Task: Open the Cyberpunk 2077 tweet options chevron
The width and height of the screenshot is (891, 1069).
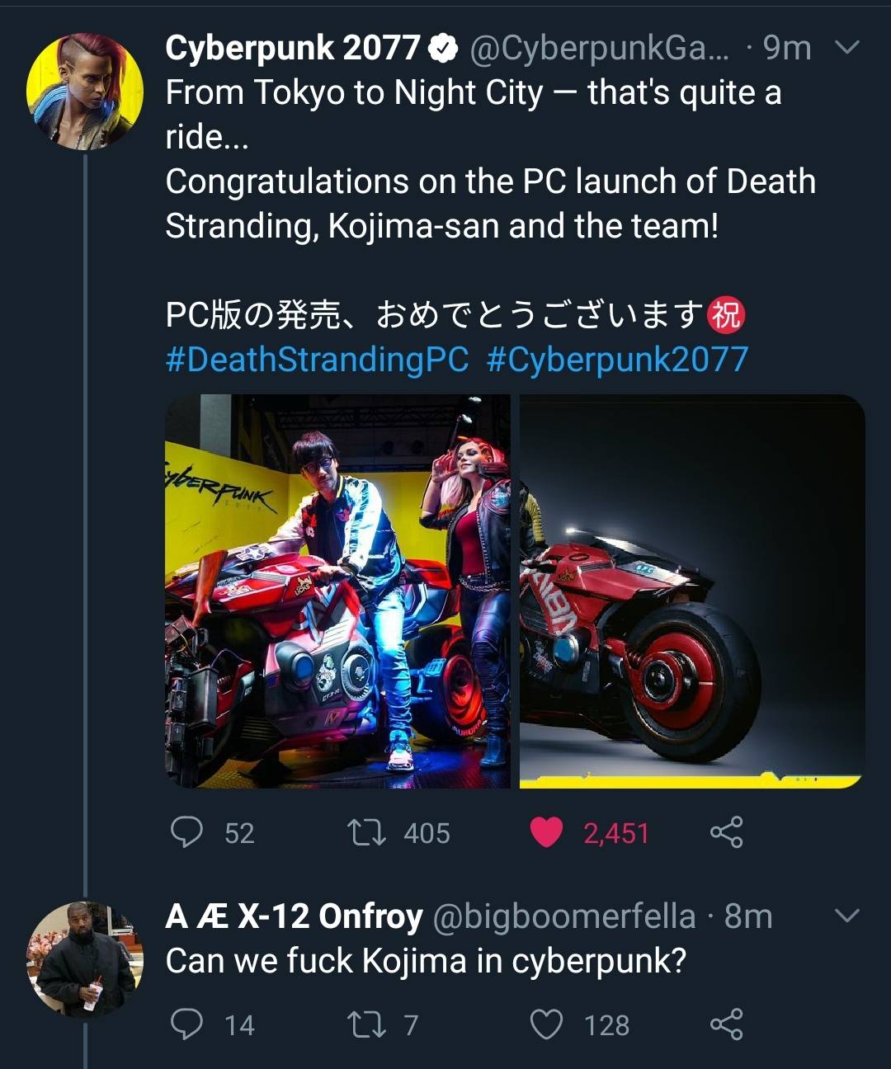Action: coord(847,48)
